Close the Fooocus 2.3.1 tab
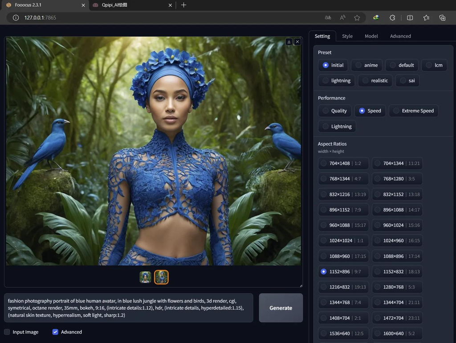This screenshot has height=343, width=456. (x=83, y=5)
